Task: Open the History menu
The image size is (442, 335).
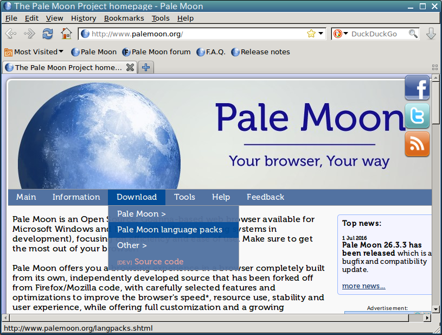Action: pos(84,18)
